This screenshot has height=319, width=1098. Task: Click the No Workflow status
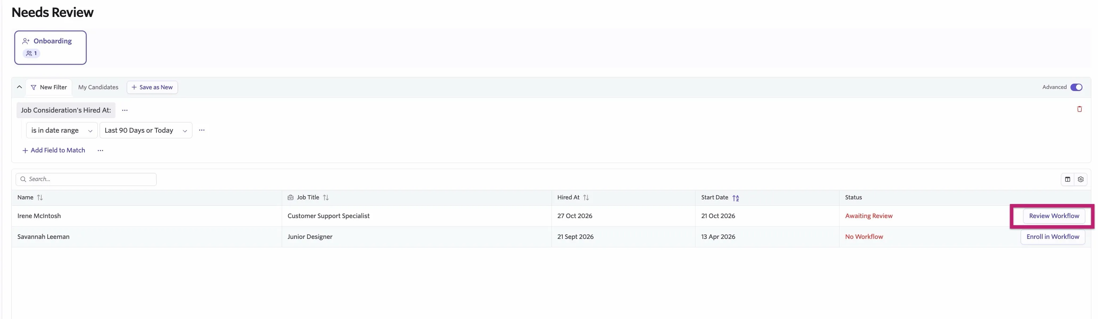pyautogui.click(x=864, y=237)
